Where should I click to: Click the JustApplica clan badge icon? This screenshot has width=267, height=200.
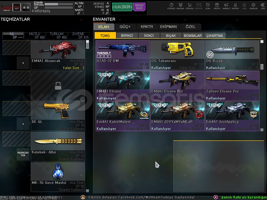click(253, 115)
